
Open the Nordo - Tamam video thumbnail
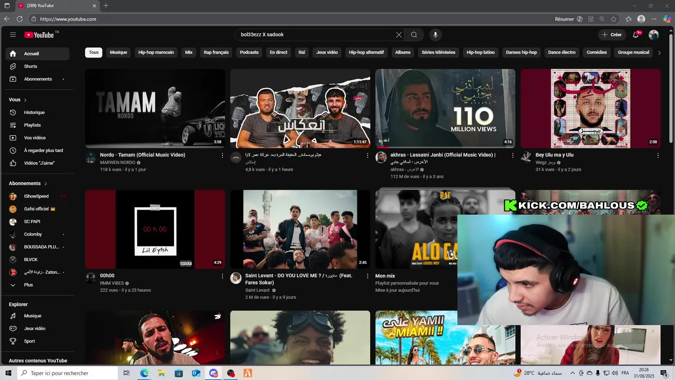tap(155, 108)
